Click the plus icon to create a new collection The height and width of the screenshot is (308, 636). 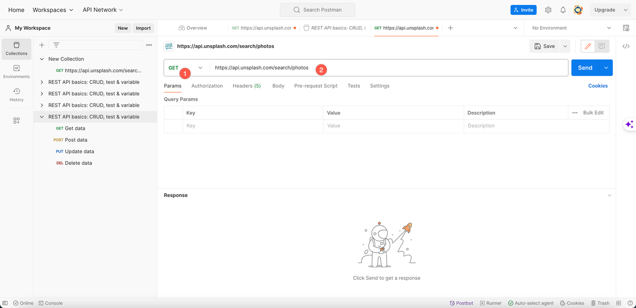tap(42, 45)
